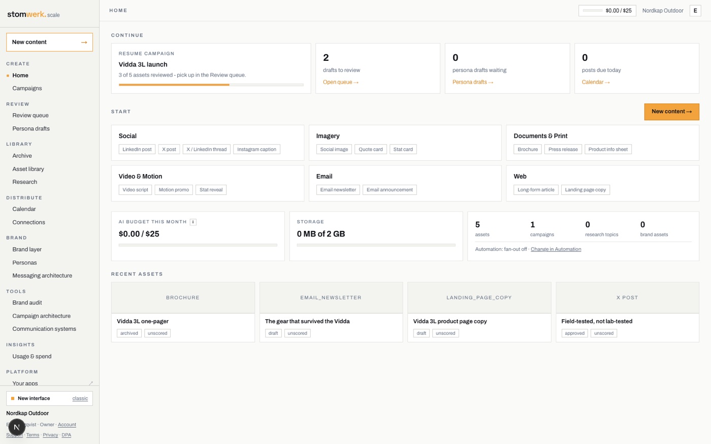This screenshot has width=711, height=444.
Task: Open the Brand audit tool
Action: 27,302
